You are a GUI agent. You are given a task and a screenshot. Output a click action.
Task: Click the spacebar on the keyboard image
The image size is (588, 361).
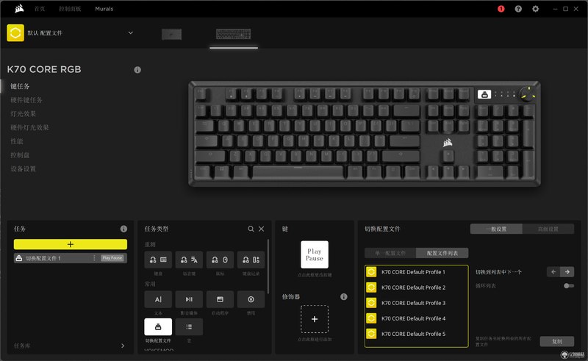pyautogui.click(x=298, y=171)
